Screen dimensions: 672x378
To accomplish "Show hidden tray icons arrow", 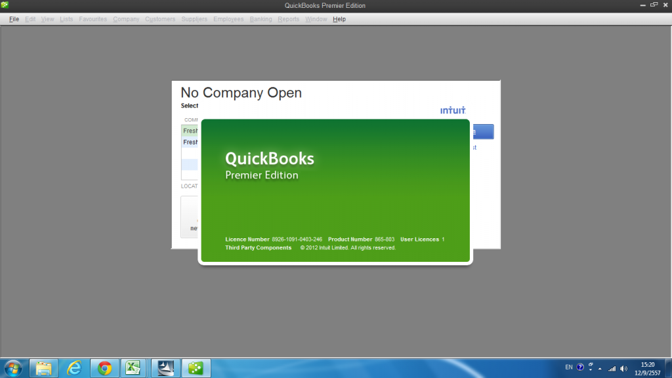I will tap(600, 369).
